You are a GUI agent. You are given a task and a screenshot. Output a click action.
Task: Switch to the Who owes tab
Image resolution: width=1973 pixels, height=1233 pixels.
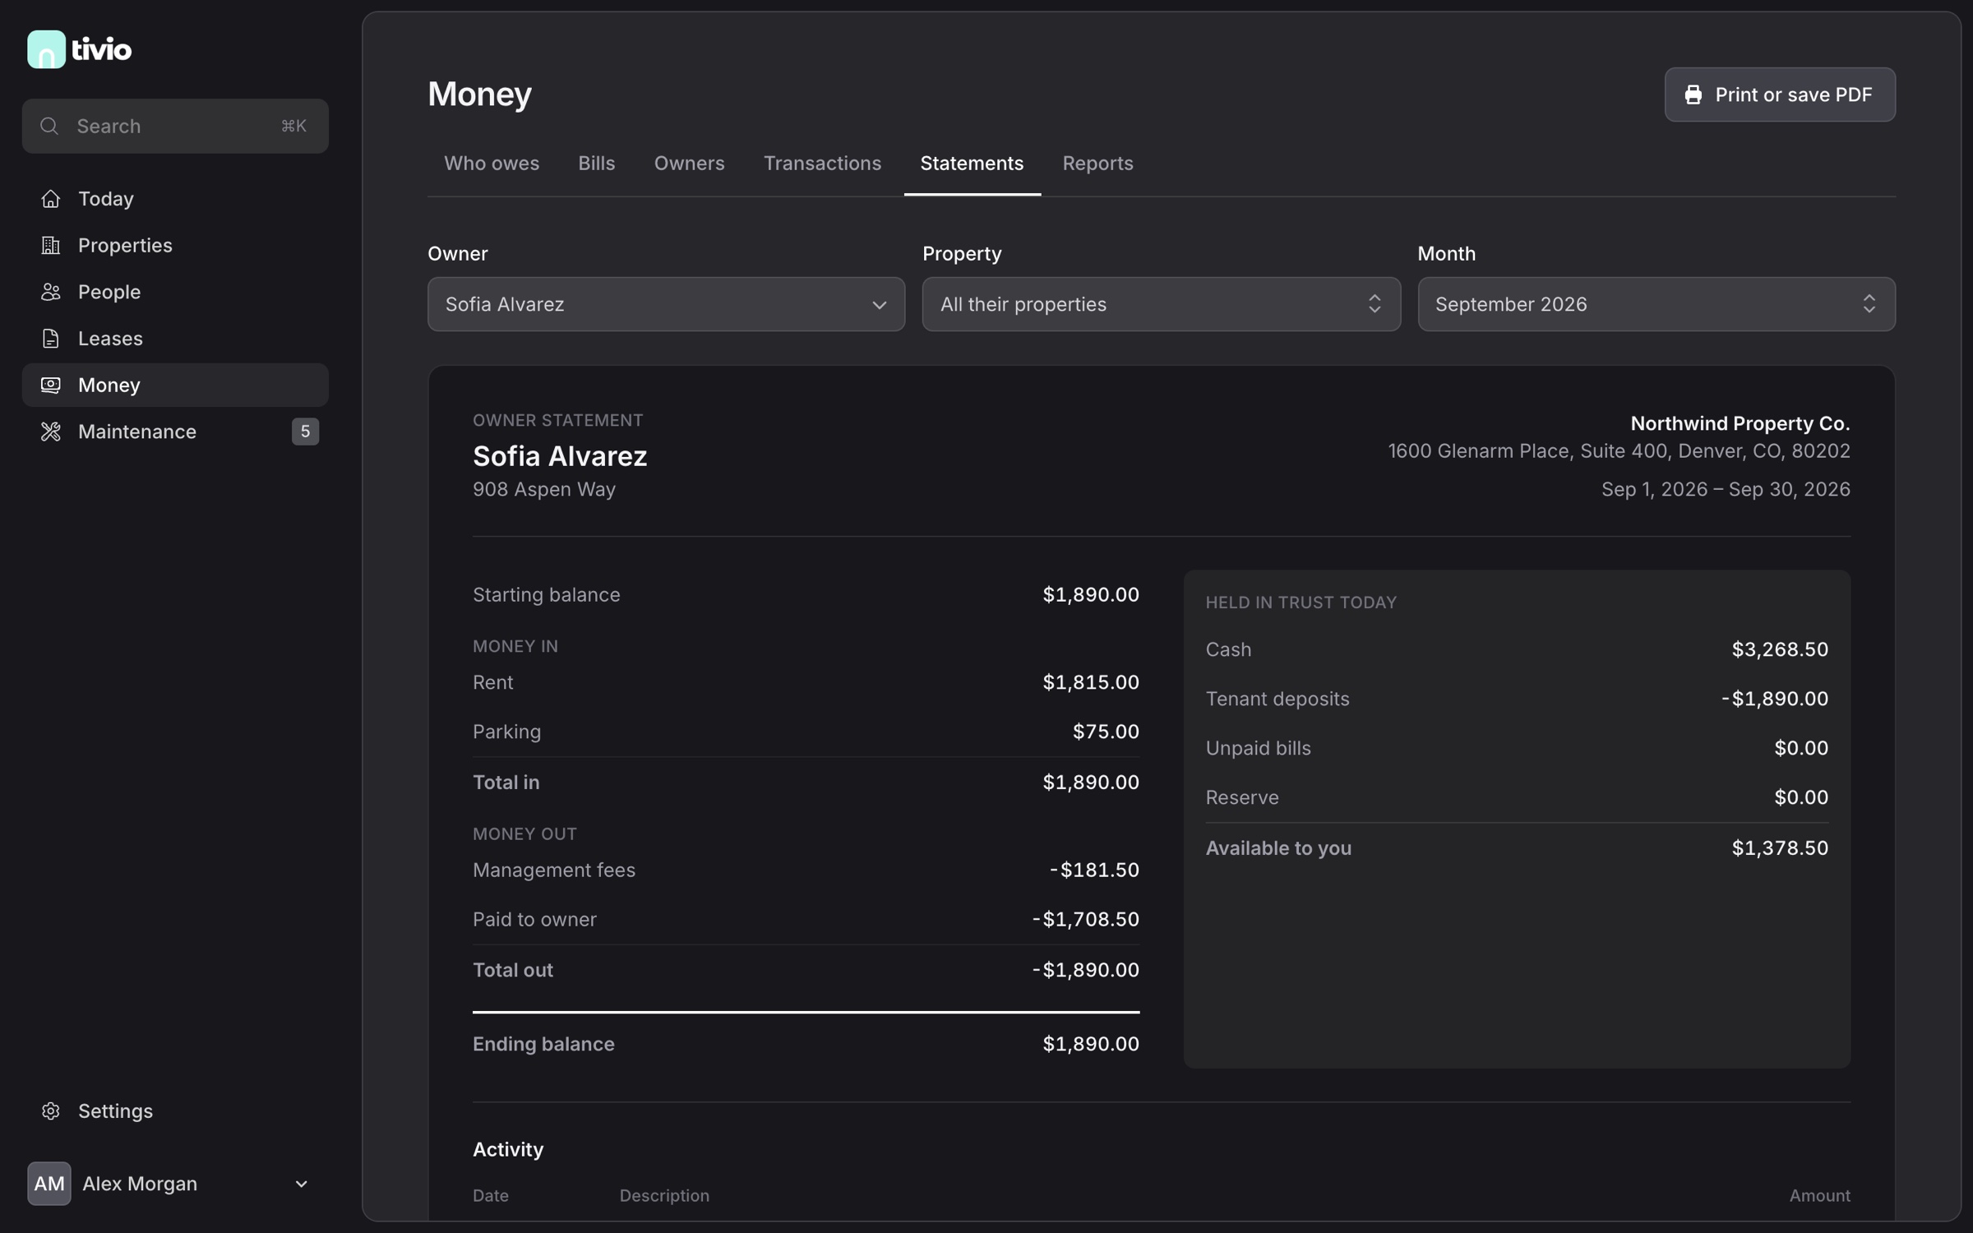pyautogui.click(x=492, y=164)
